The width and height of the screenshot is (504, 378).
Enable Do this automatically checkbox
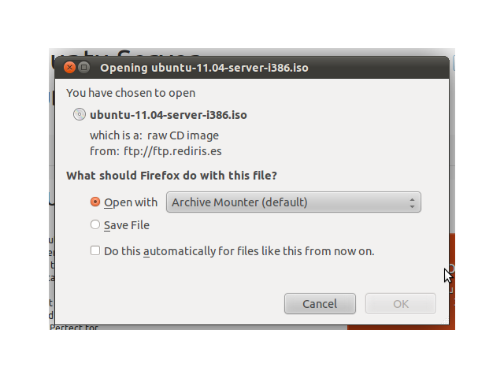coord(95,250)
